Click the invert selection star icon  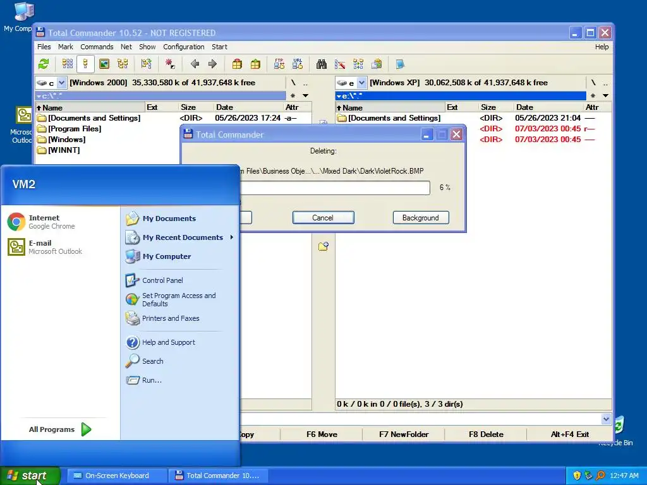pyautogui.click(x=170, y=64)
